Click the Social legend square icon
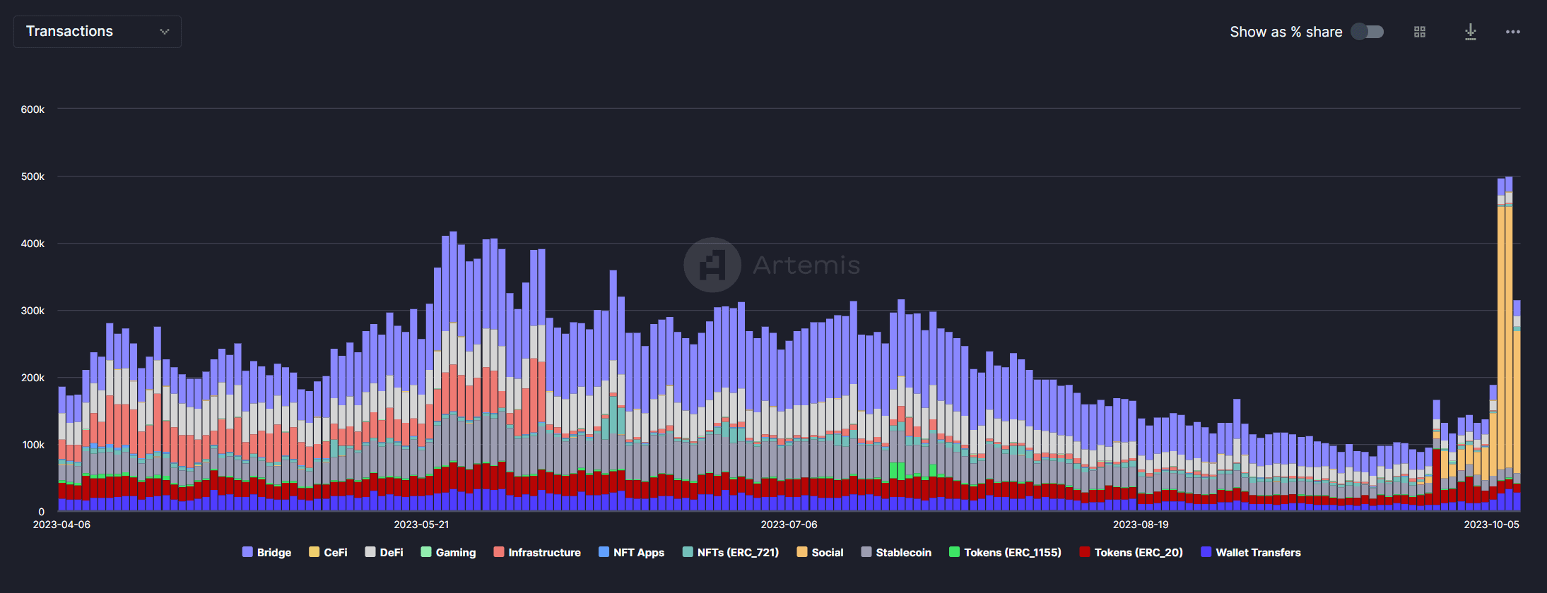1547x593 pixels. 802,552
